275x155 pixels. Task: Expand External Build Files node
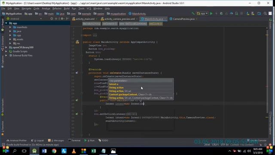[x=6, y=56]
